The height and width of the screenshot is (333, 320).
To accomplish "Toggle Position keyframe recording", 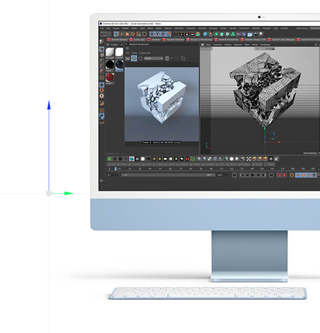I will [x=298, y=175].
